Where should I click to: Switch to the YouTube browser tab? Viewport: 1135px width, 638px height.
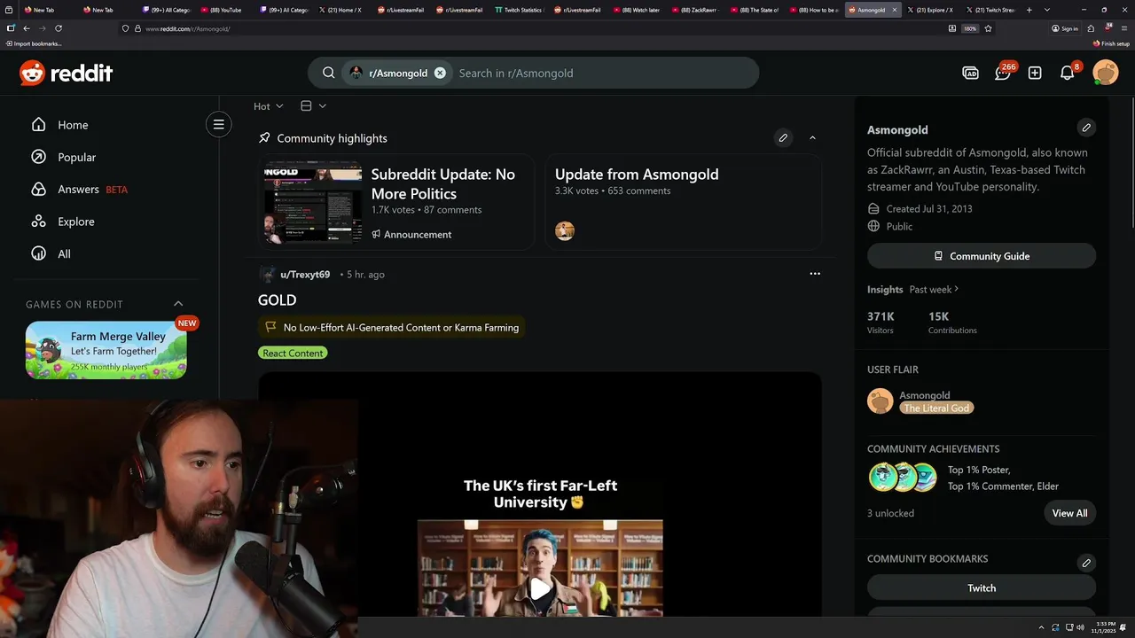(x=223, y=10)
